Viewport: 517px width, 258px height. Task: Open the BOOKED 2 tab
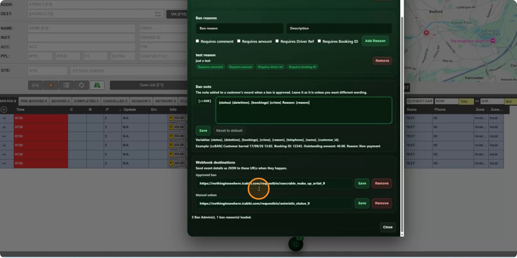tap(61, 101)
